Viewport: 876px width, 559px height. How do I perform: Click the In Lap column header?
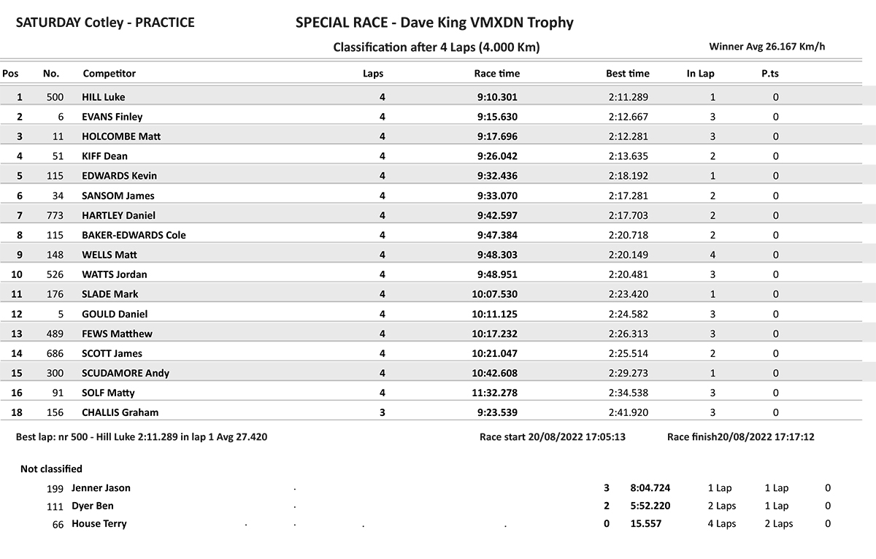coord(700,73)
